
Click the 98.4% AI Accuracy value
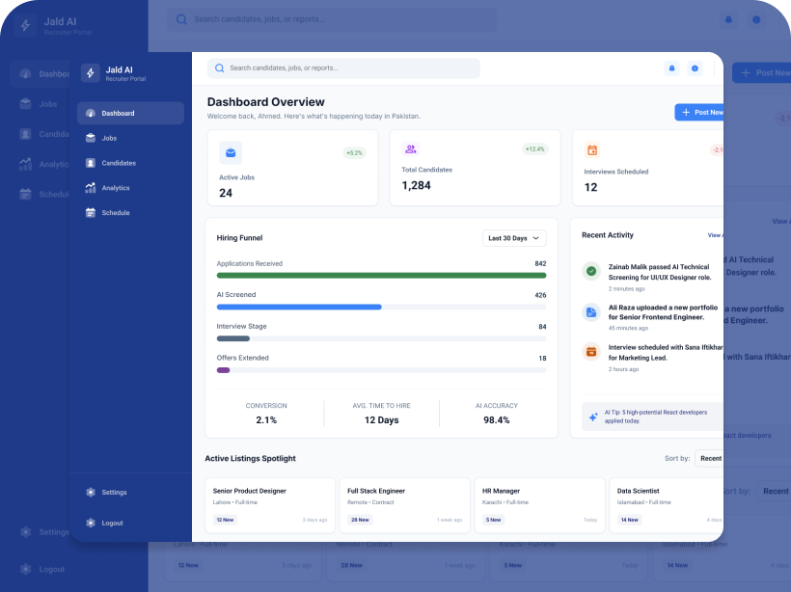pos(497,420)
